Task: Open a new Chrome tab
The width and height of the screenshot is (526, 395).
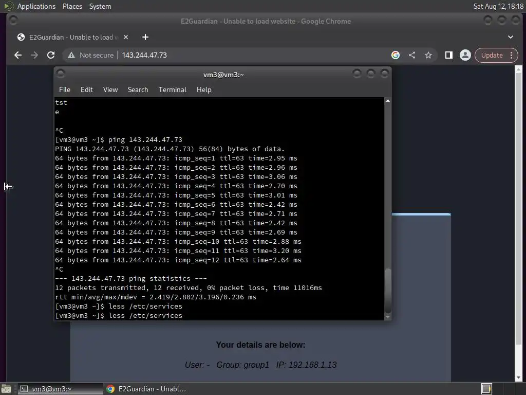Action: click(145, 37)
